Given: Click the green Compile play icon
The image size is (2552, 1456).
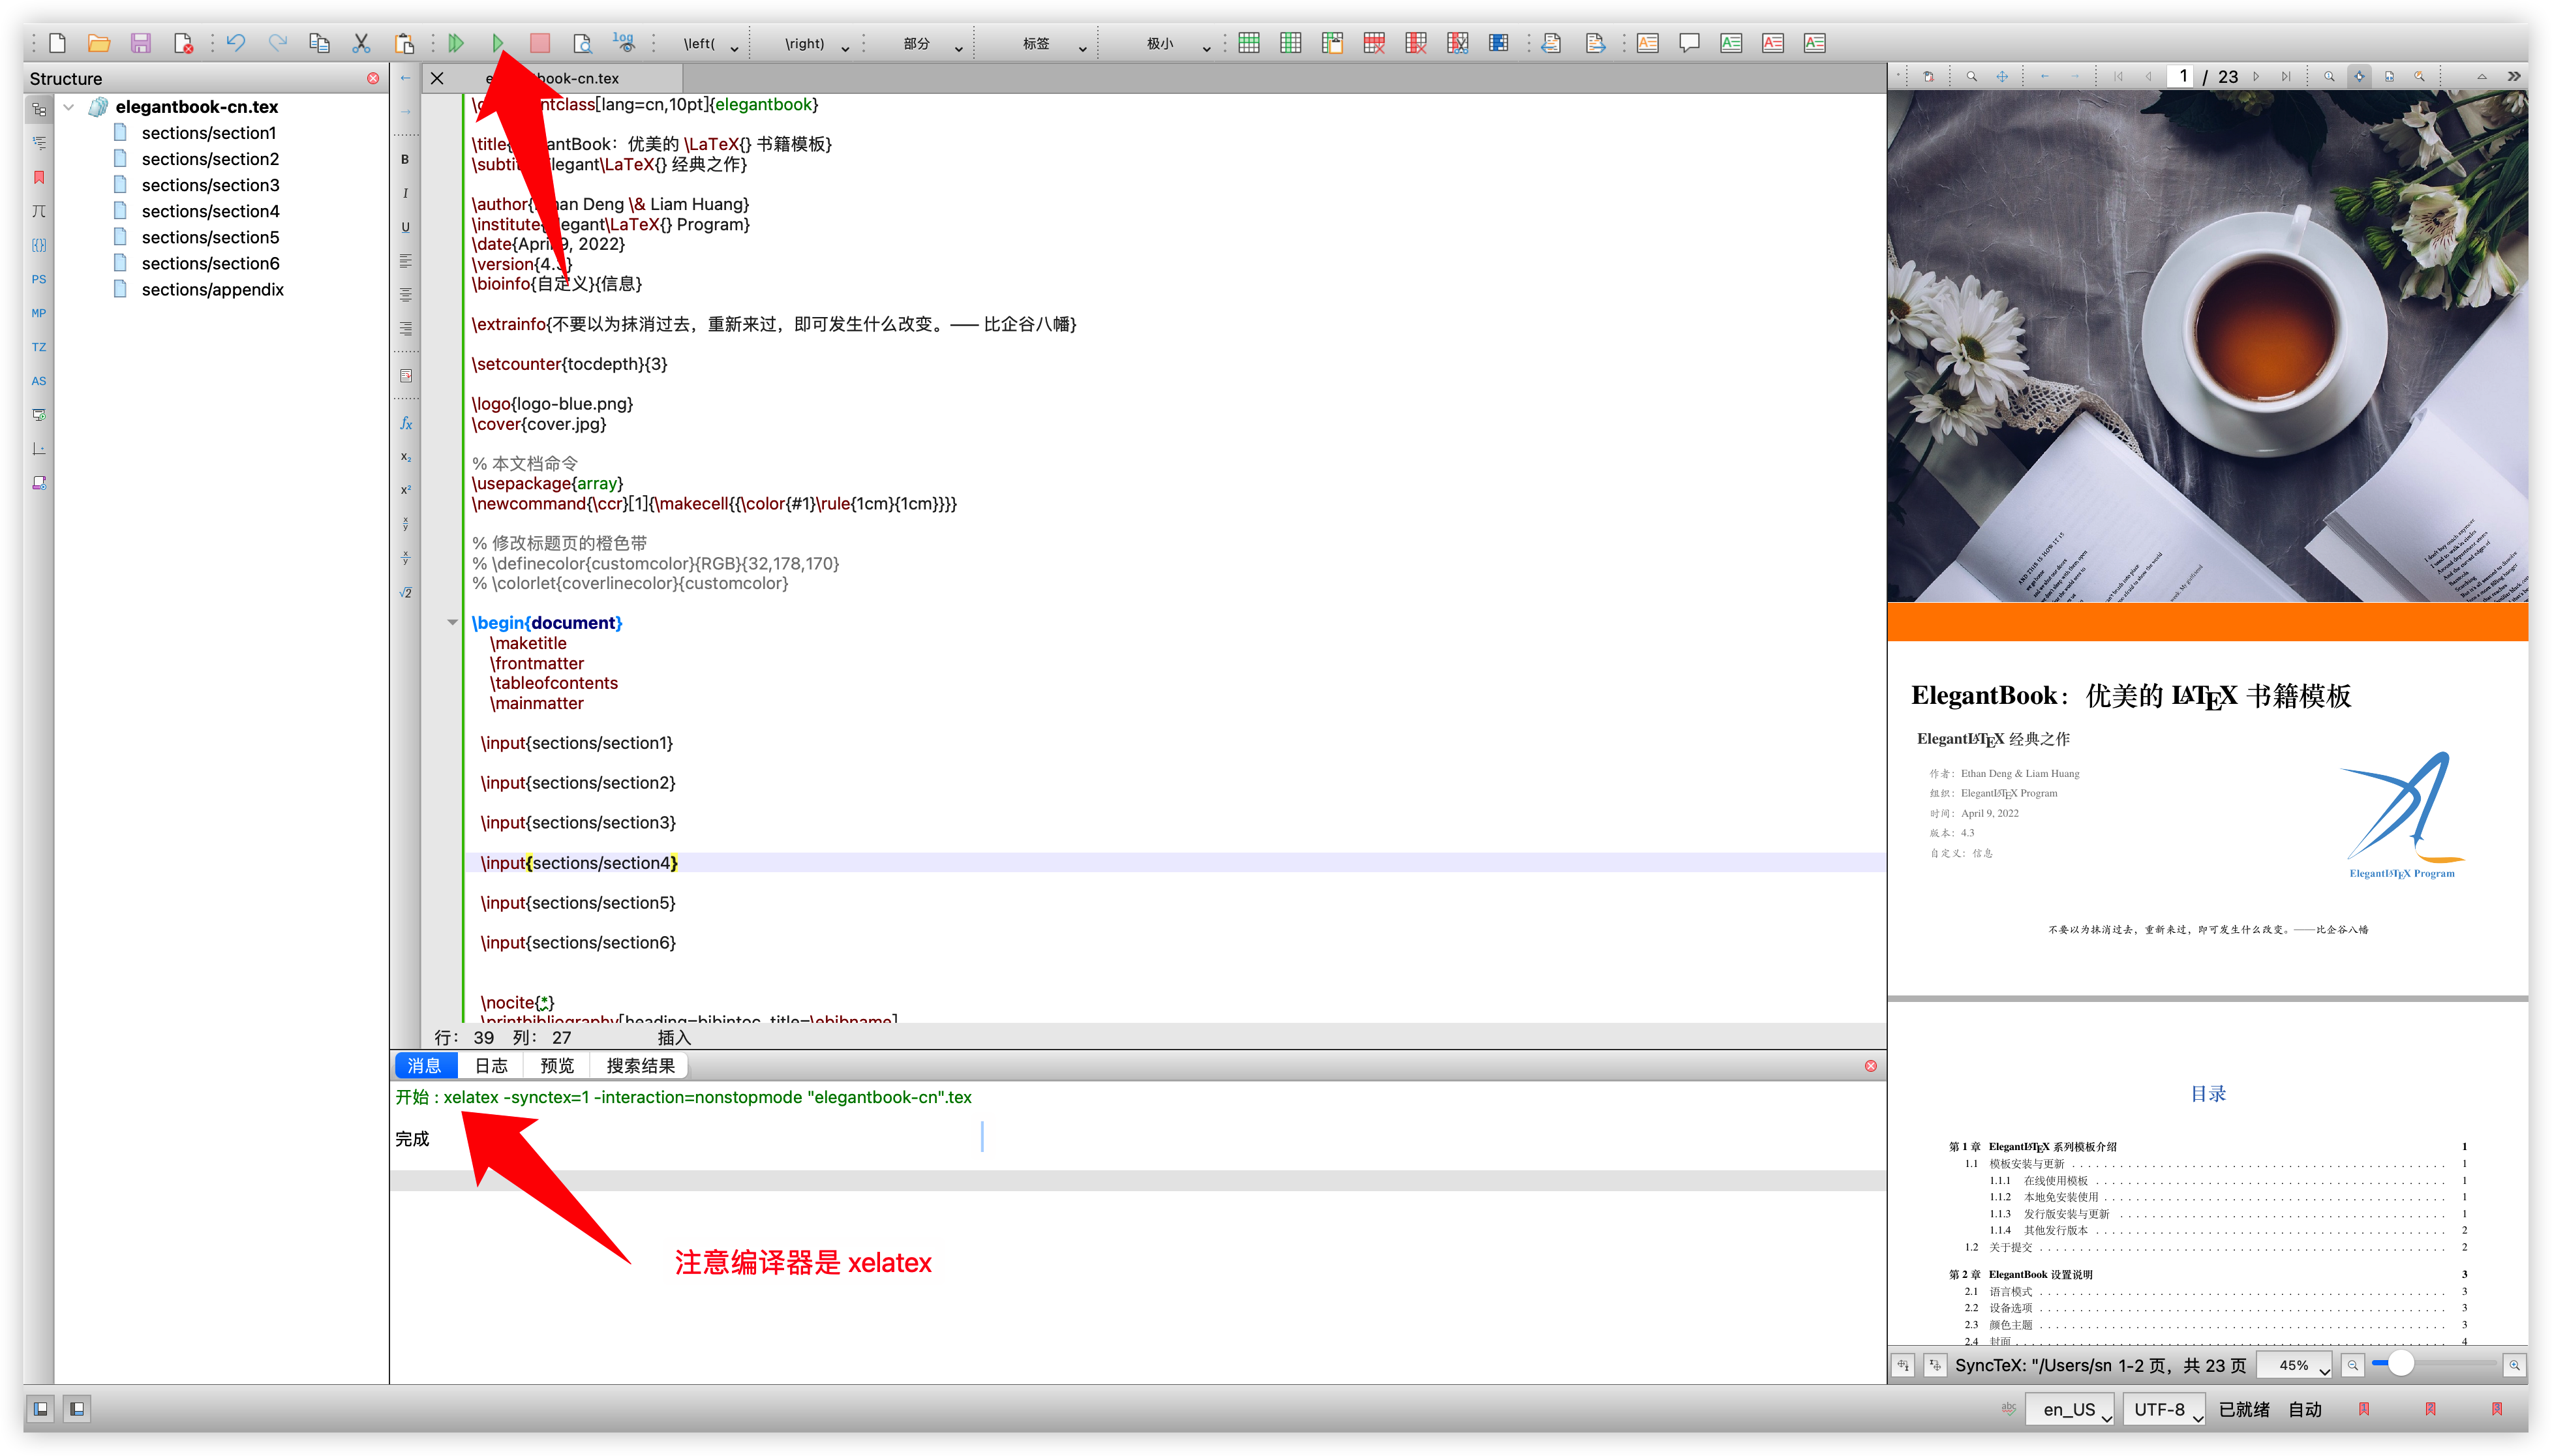Looking at the screenshot, I should point(498,43).
